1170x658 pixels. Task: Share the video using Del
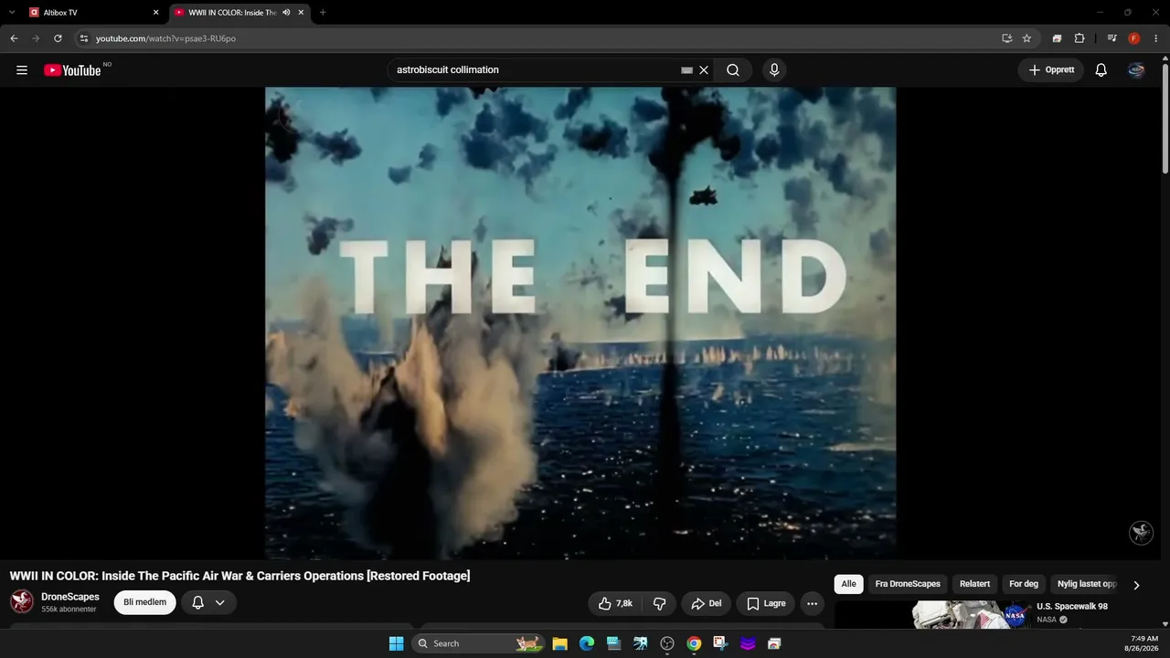click(x=707, y=603)
